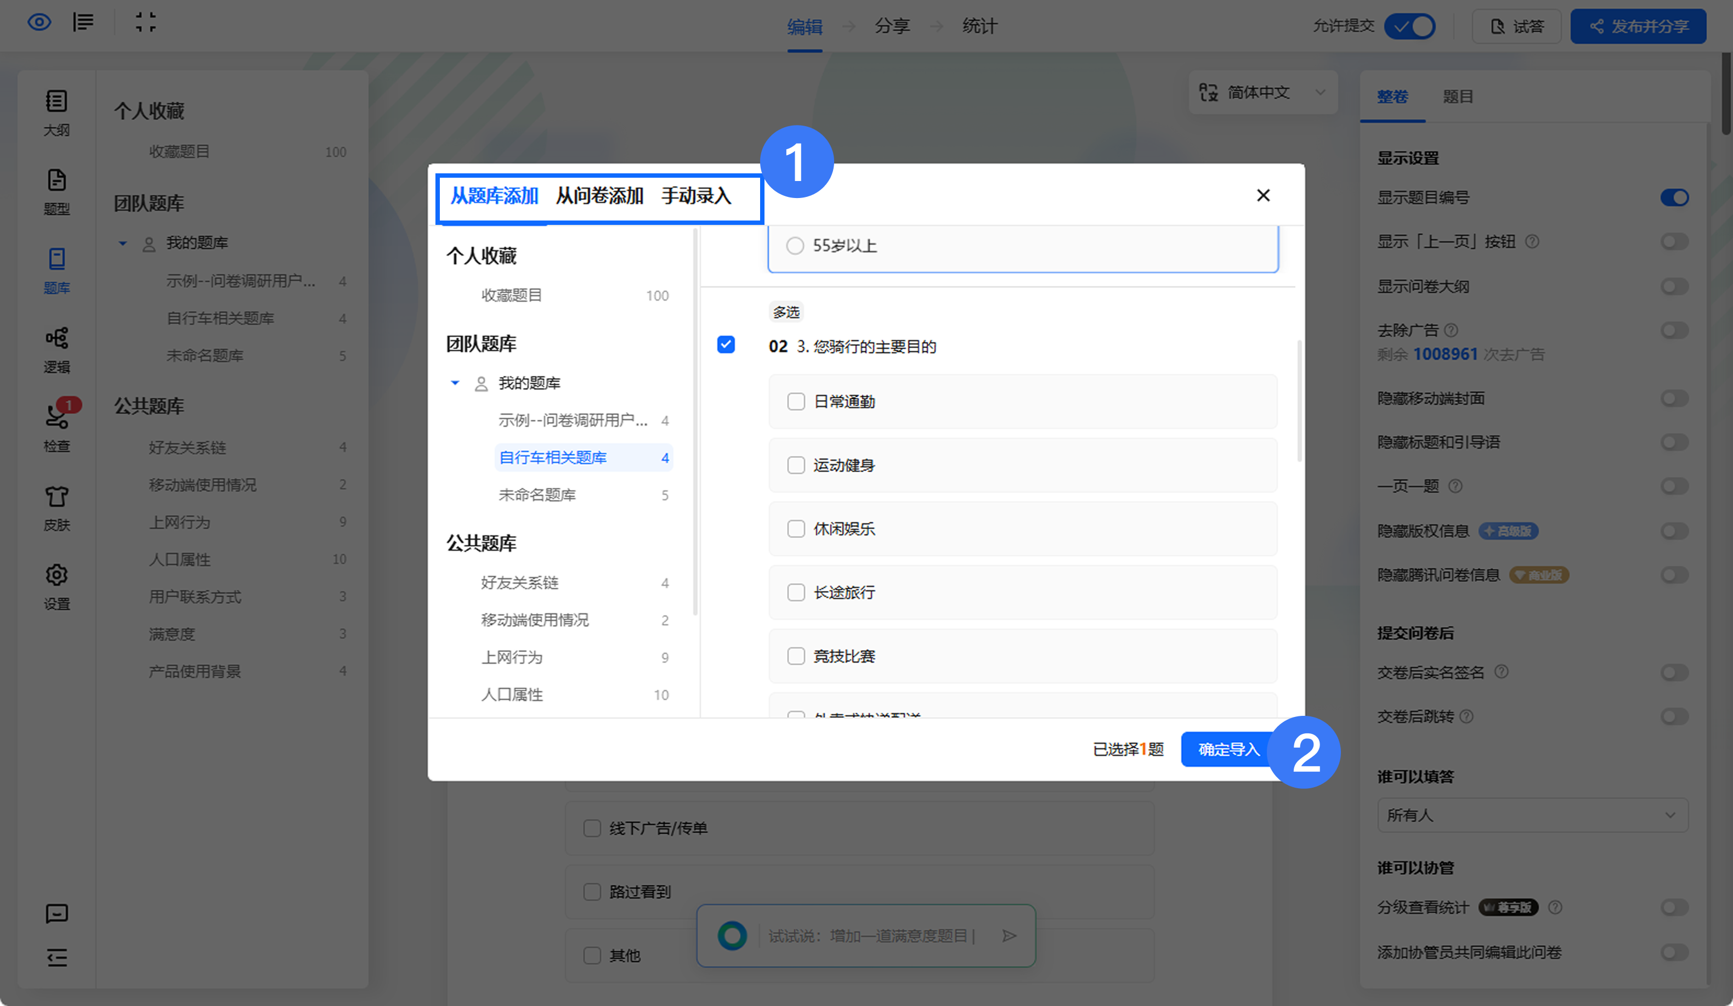1733x1006 pixels.
Task: Collapse the sidebar with bottom icon
Action: click(56, 958)
